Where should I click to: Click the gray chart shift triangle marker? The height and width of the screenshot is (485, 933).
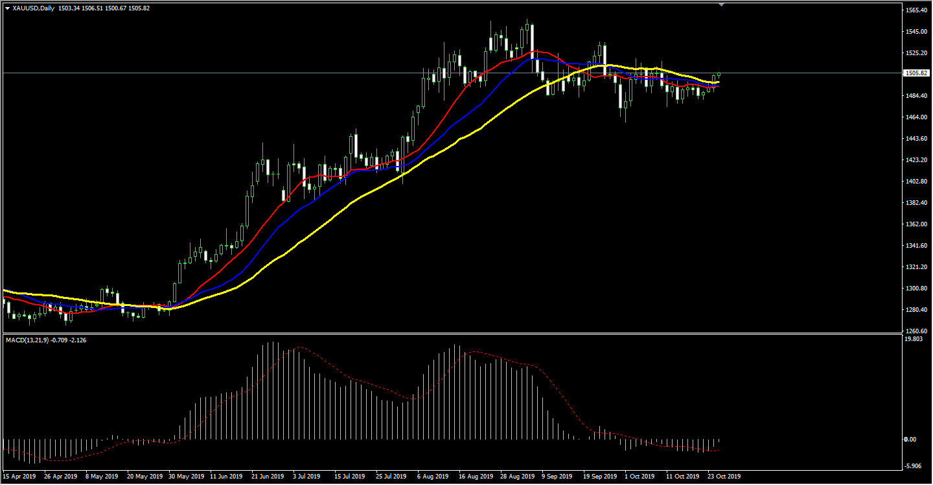pos(721,5)
